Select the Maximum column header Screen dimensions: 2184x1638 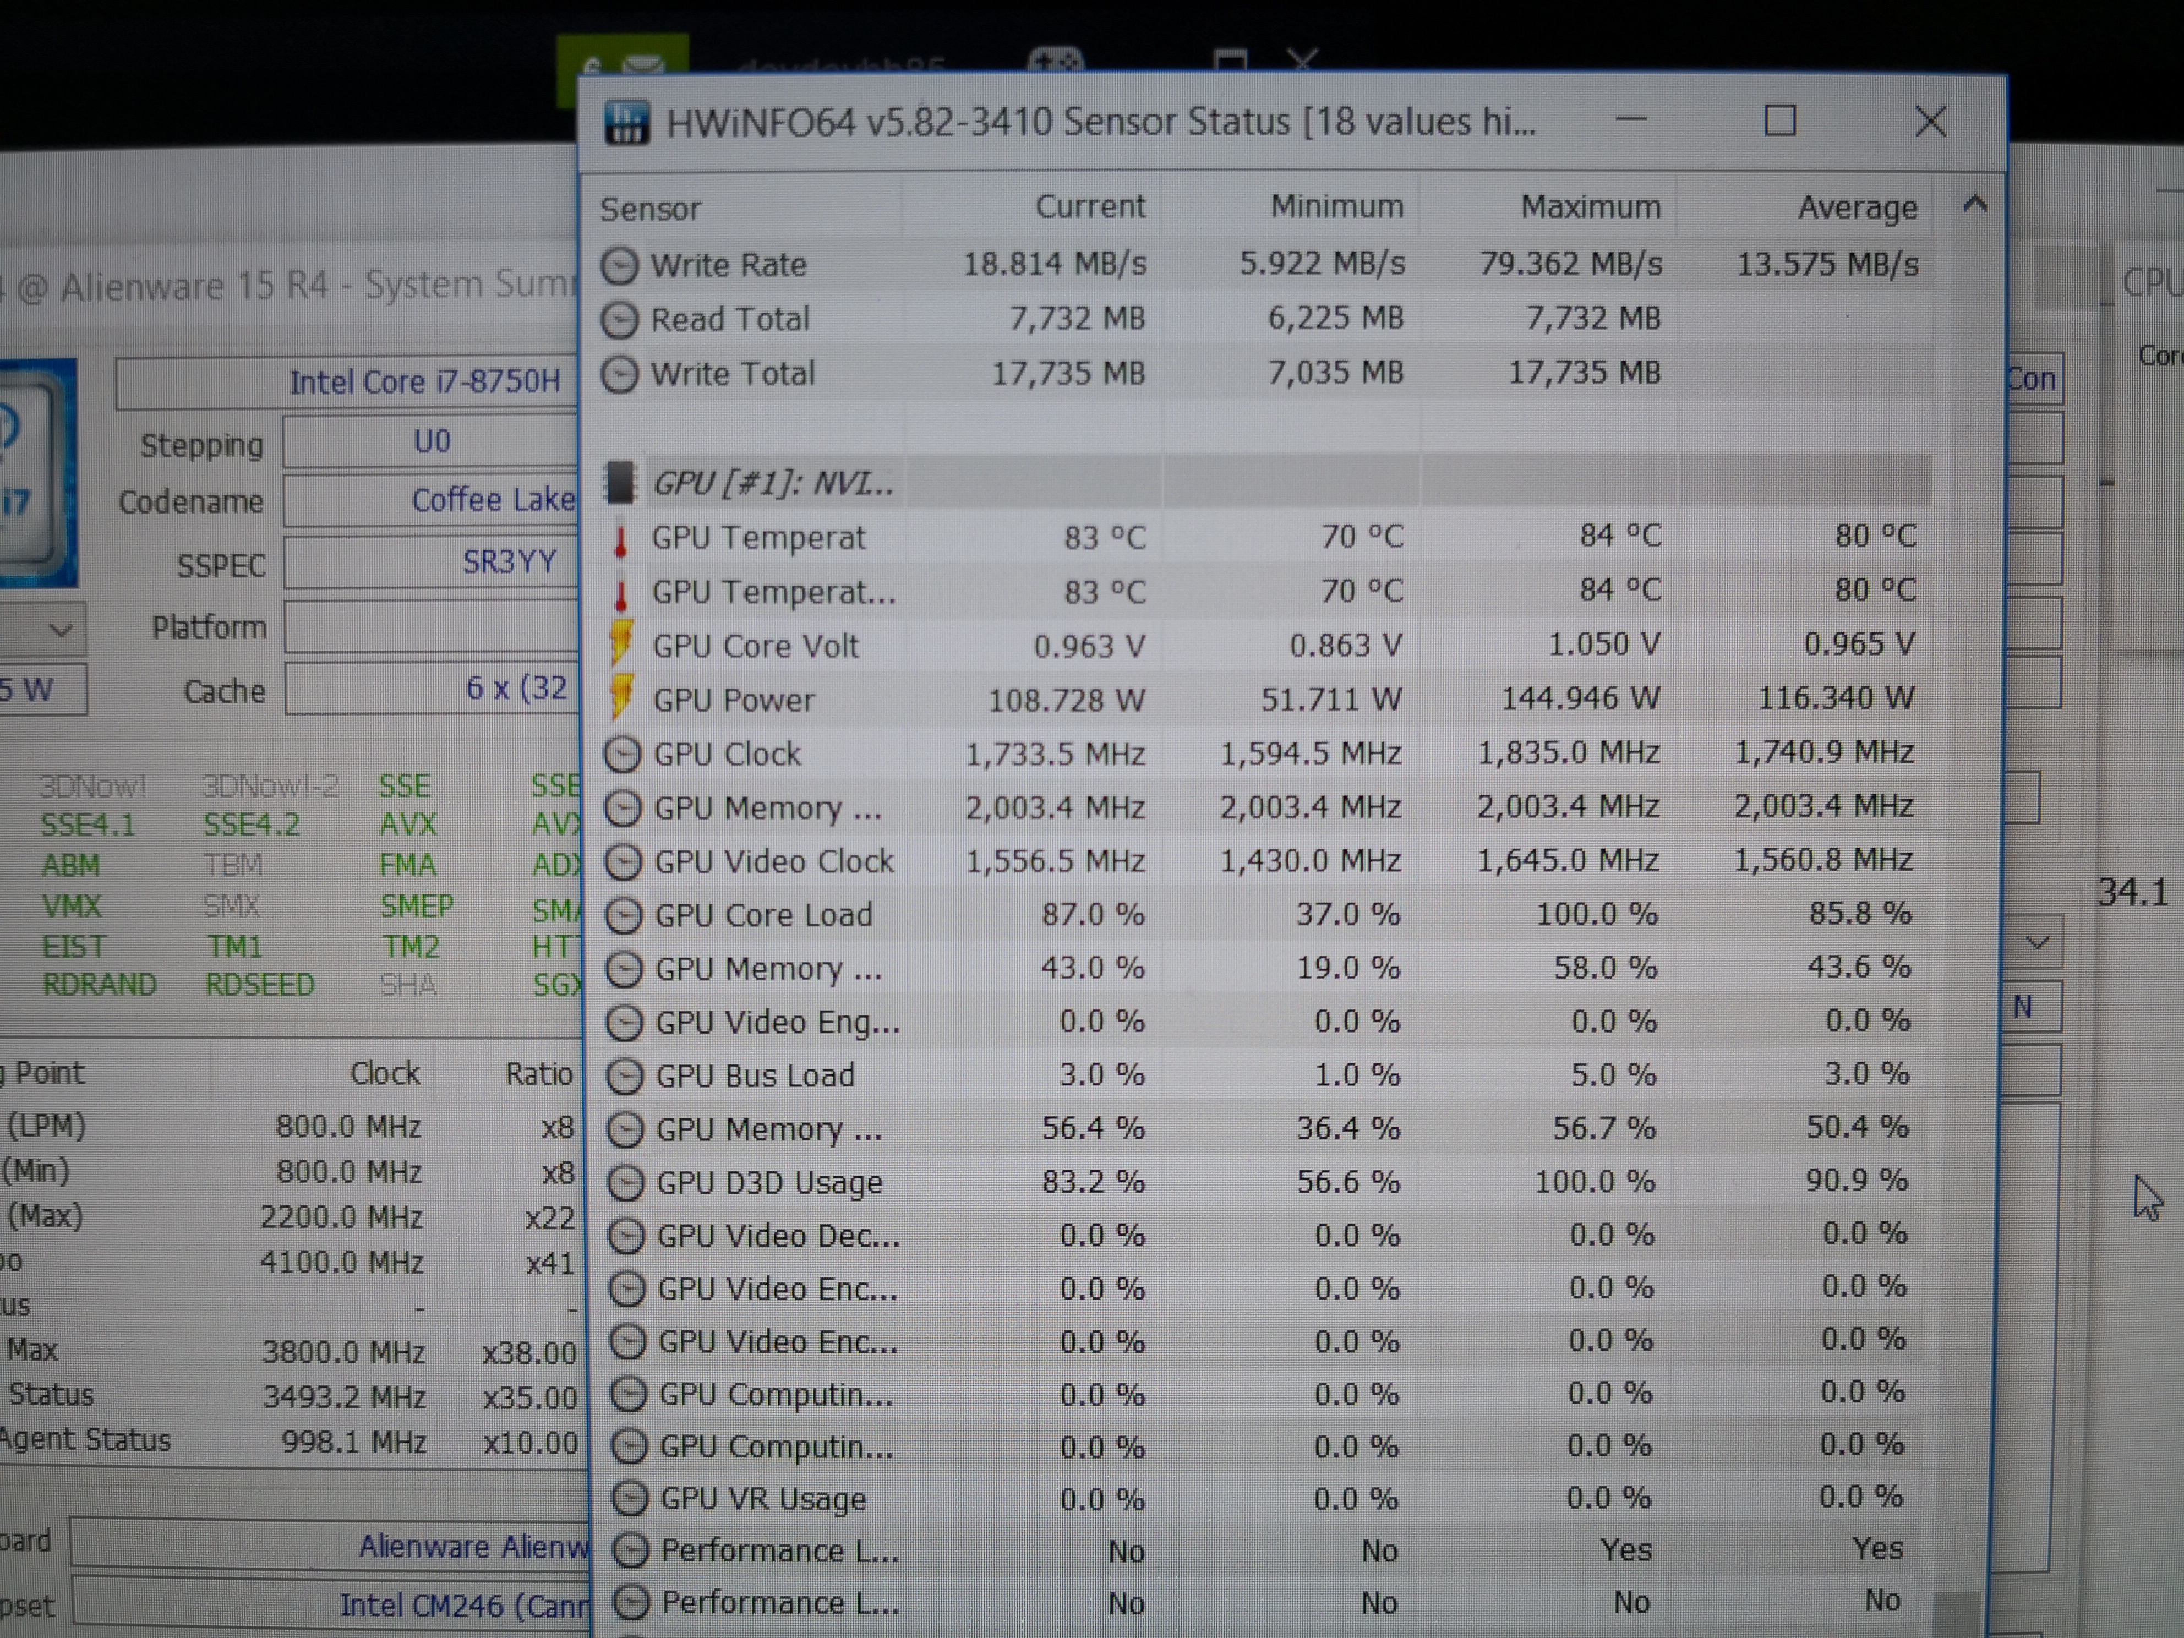pyautogui.click(x=1591, y=208)
